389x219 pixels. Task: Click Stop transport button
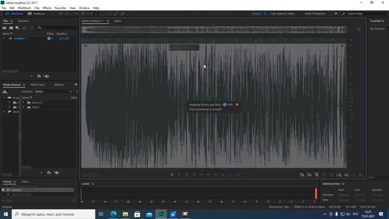(172, 175)
